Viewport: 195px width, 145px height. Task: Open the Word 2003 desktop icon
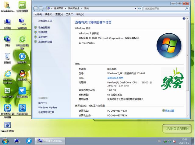pyautogui.click(x=7, y=127)
